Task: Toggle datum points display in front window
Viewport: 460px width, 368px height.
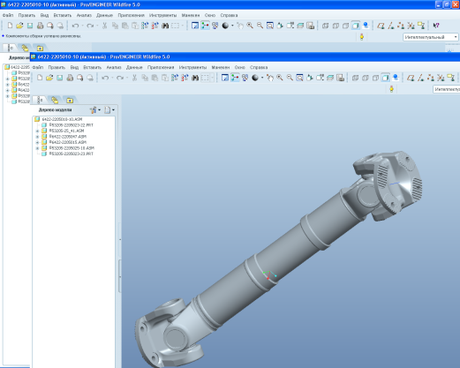Action: [431, 78]
